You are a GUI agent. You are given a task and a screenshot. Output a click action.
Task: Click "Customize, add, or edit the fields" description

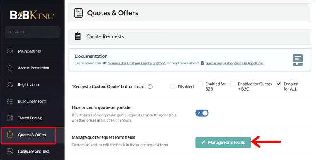(120, 145)
